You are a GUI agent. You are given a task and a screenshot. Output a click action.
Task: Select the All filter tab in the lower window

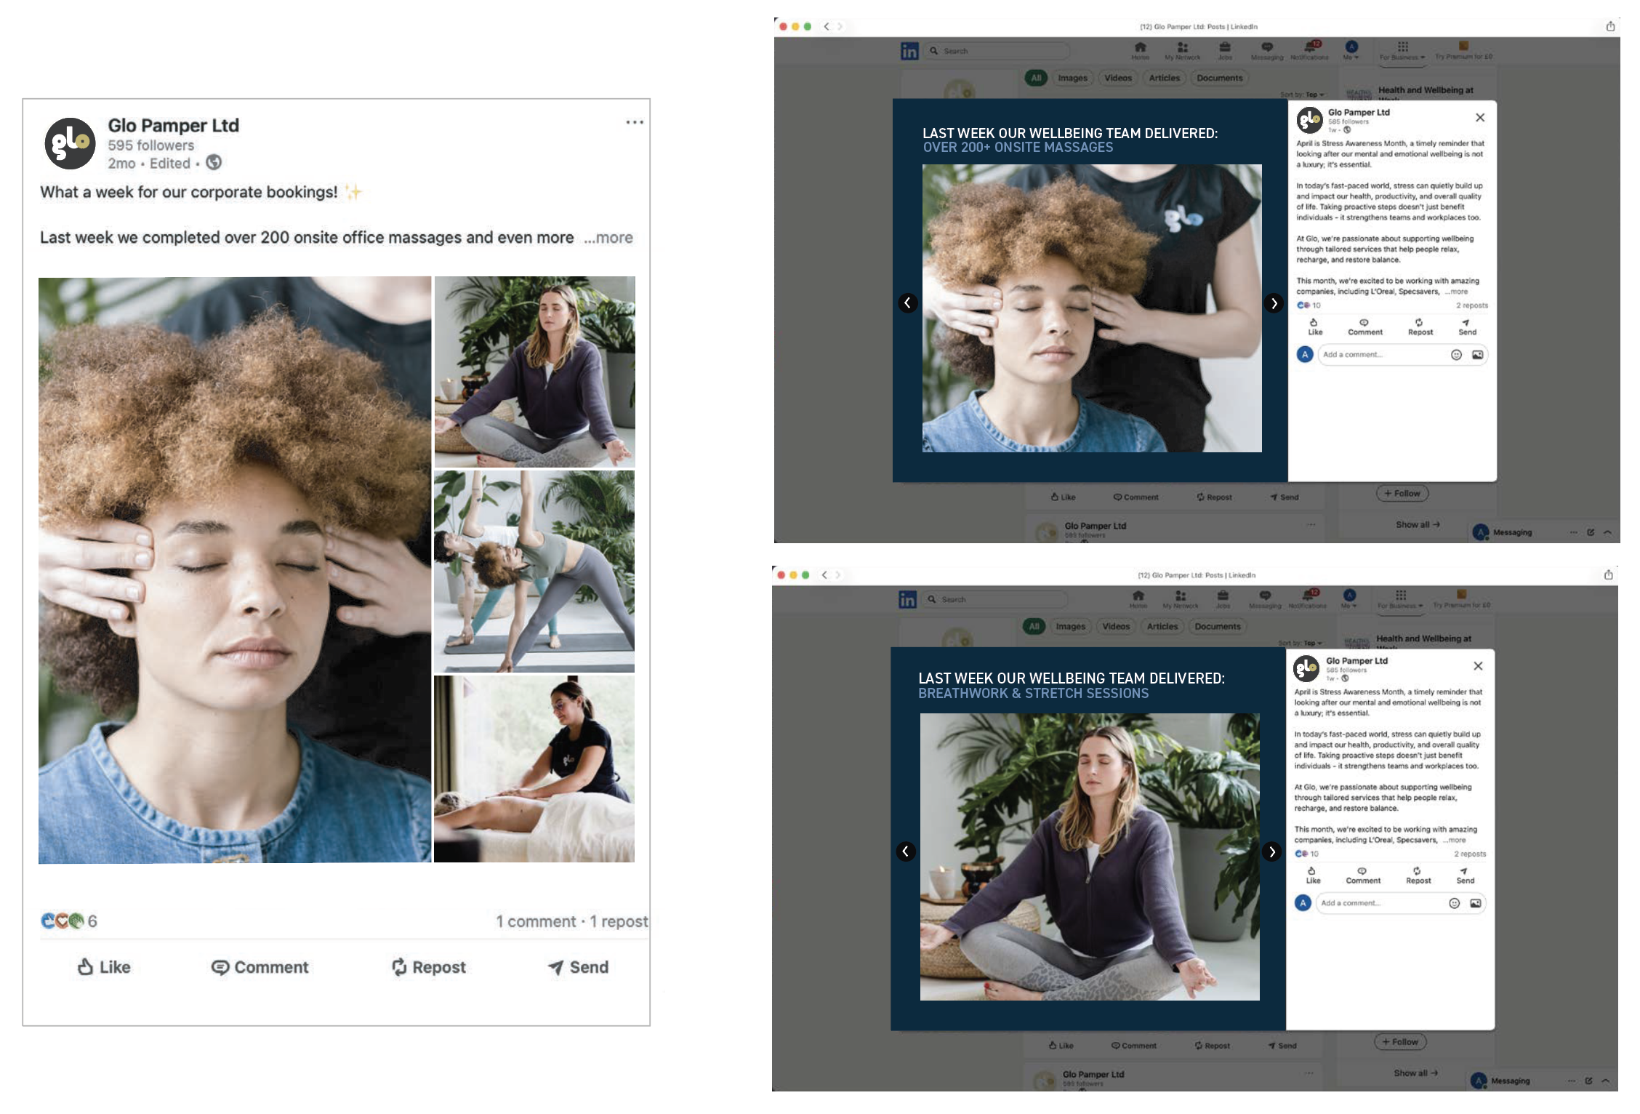(1034, 626)
